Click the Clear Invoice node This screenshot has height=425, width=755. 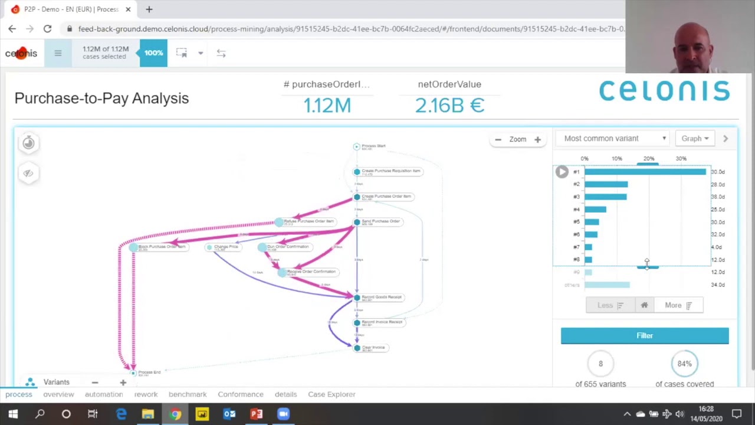click(370, 348)
